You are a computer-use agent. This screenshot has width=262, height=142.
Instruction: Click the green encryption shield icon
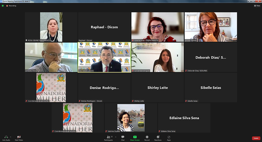pos(3,6)
